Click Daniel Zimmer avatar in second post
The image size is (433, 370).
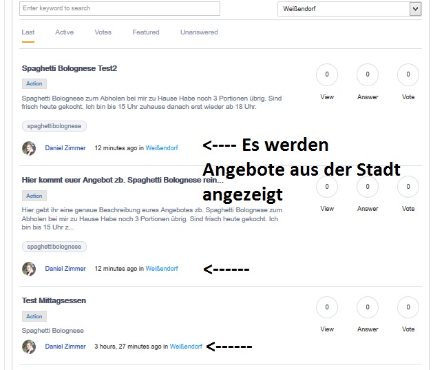[x=29, y=269]
